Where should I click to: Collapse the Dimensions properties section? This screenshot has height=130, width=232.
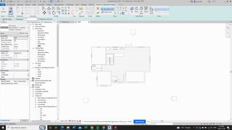[x=28, y=60]
